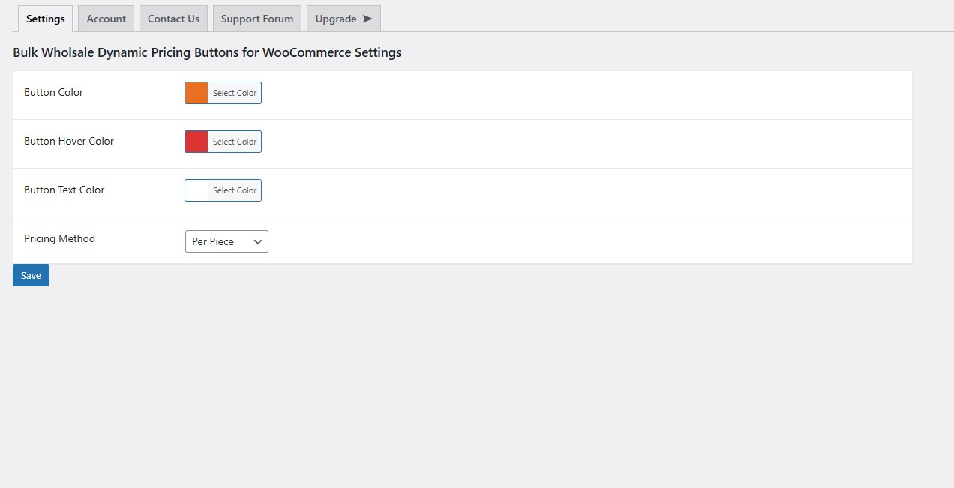The height and width of the screenshot is (488, 954).
Task: Click the Button Color label
Action: coord(53,92)
